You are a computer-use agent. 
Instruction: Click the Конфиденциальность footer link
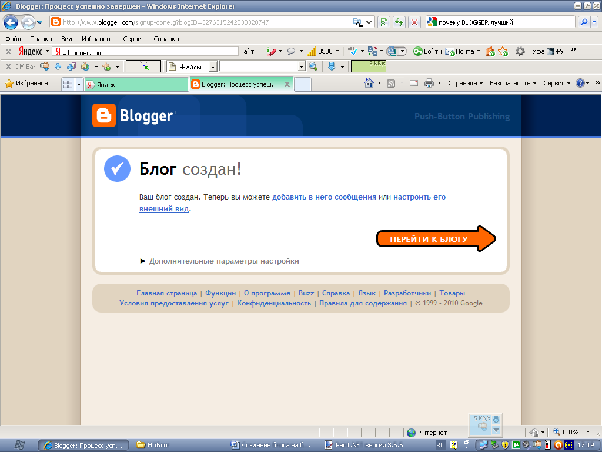click(x=274, y=303)
